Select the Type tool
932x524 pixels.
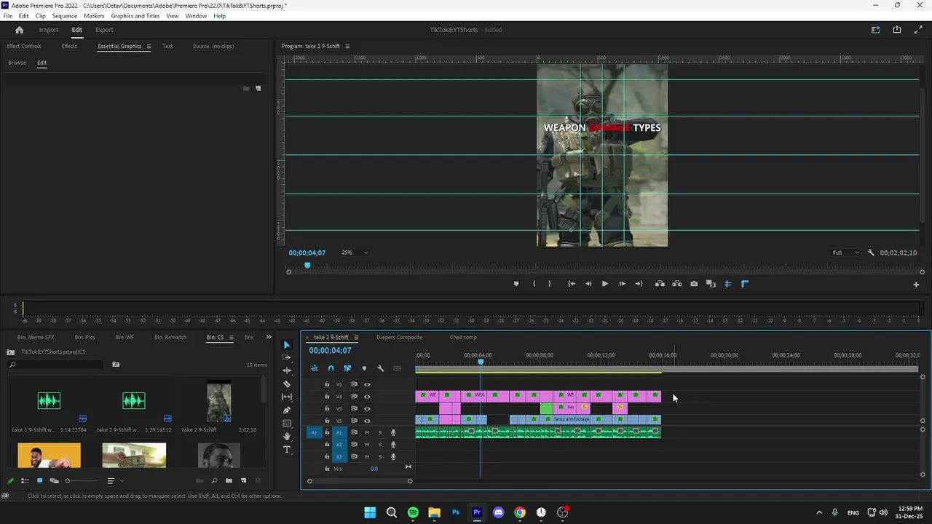pos(287,450)
